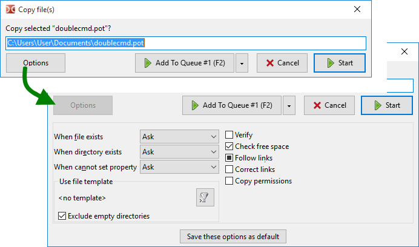Click Options button in the top dialog
Screen dimensions: 419x247
[36, 63]
